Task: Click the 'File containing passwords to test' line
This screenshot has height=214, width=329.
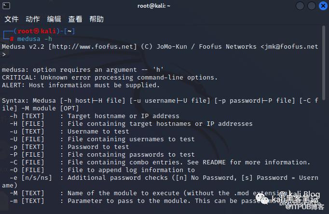Action: coord(131,155)
